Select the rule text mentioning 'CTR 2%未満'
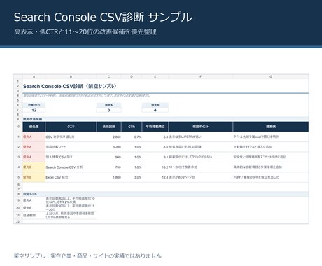Screen dimensions: 322x266 click(71, 200)
